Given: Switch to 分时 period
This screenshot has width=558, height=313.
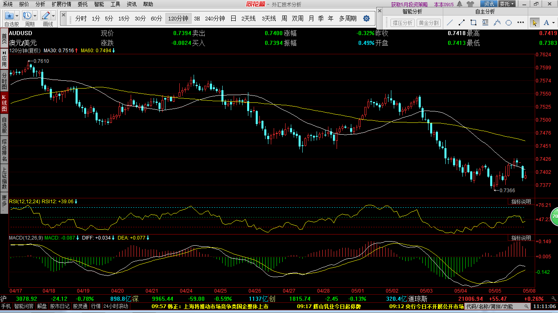Looking at the screenshot, I should point(81,18).
